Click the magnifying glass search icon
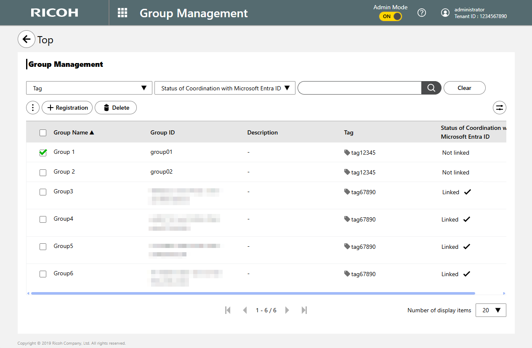Image resolution: width=532 pixels, height=348 pixels. pyautogui.click(x=431, y=88)
